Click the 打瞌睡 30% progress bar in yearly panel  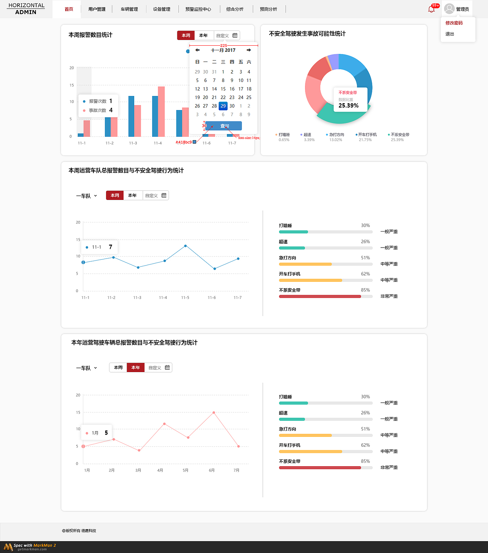click(x=326, y=403)
